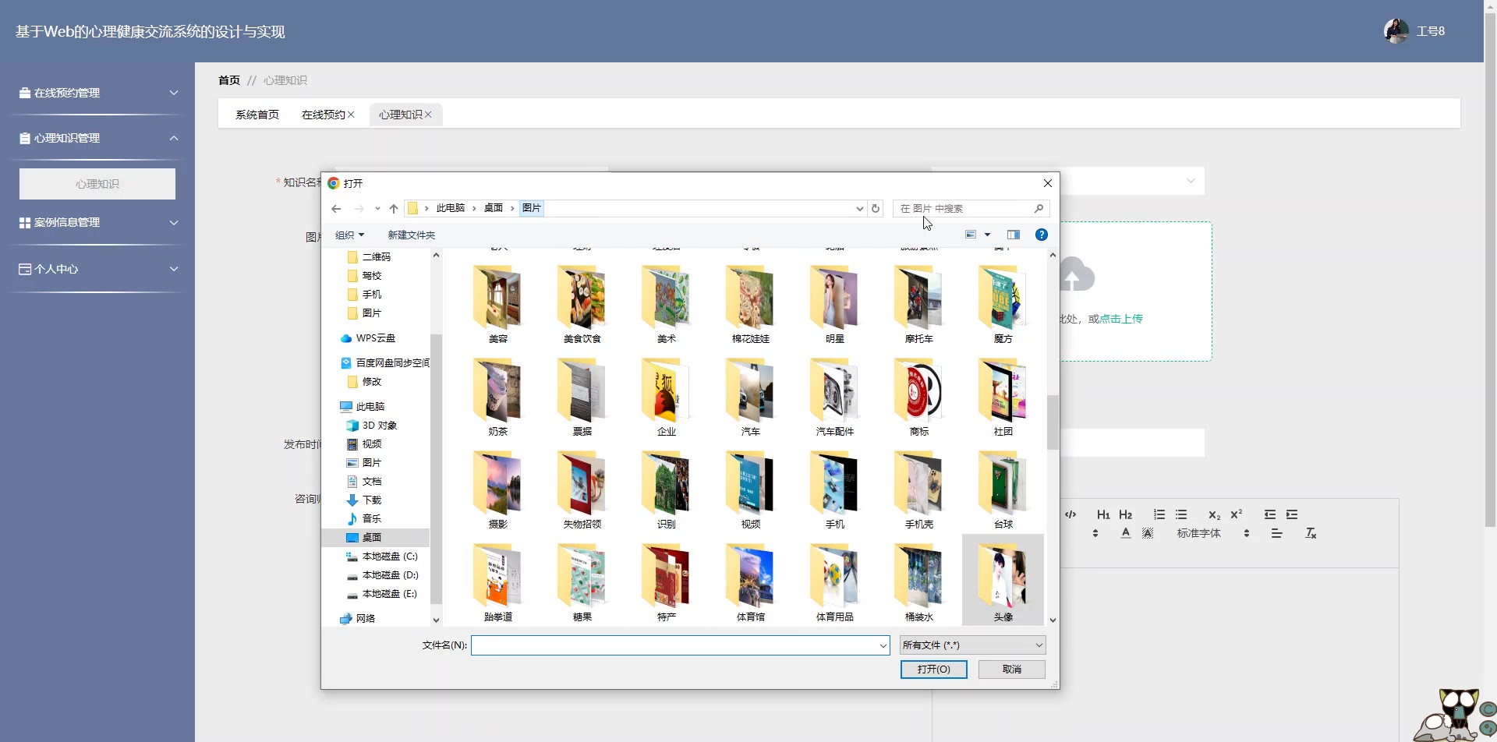Click 桌面 in the address breadcrumb

[494, 208]
